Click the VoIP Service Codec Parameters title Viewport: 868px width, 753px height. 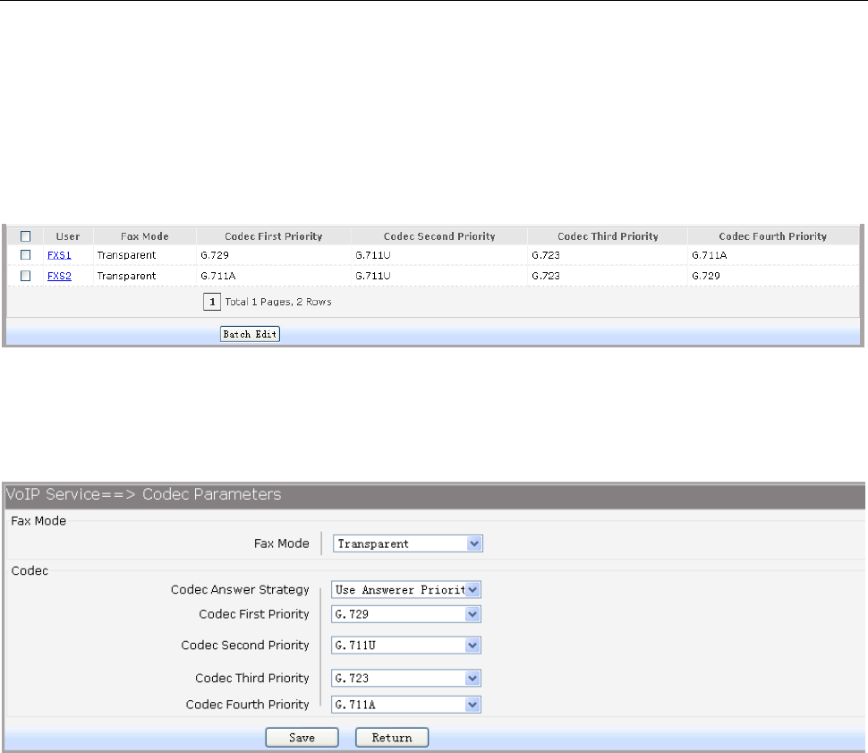click(x=143, y=493)
